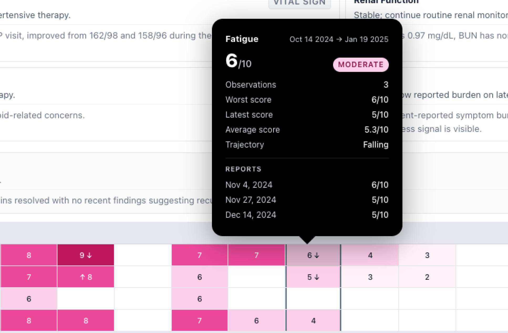Select the Nov 27, 2024 report entry

[307, 200]
